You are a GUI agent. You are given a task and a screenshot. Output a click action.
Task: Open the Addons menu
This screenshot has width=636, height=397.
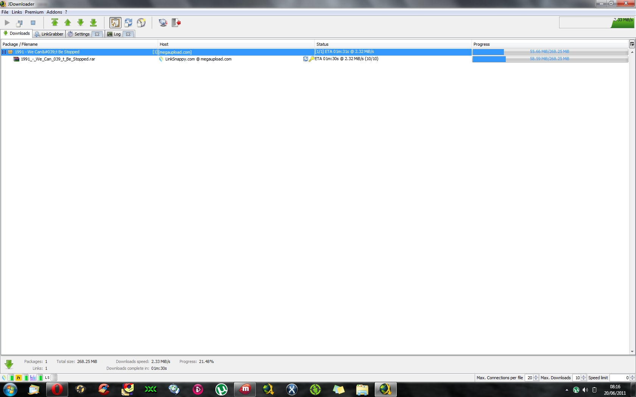coord(54,12)
